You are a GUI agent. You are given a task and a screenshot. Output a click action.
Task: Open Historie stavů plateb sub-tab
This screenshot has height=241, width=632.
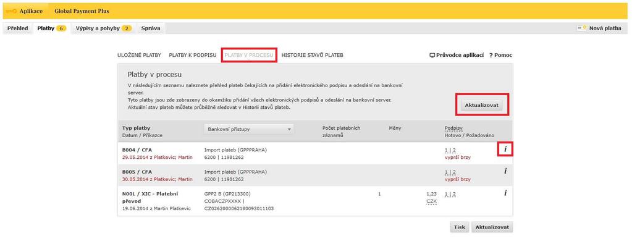pos(313,55)
